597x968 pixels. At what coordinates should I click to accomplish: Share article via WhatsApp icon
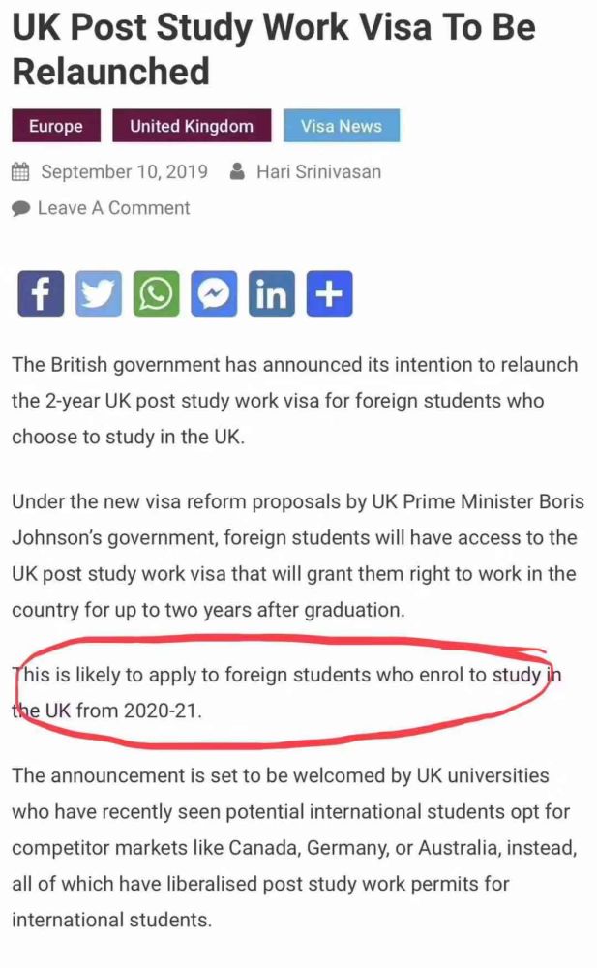coord(156,293)
